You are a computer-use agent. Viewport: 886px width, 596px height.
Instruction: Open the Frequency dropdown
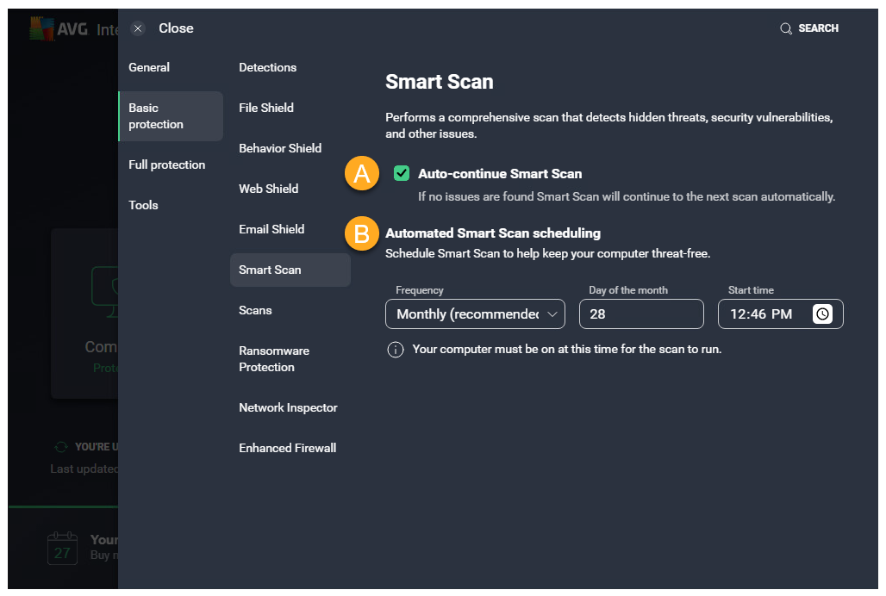pyautogui.click(x=475, y=314)
